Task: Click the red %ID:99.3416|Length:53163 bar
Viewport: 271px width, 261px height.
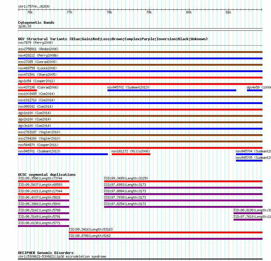Action: tap(166, 232)
